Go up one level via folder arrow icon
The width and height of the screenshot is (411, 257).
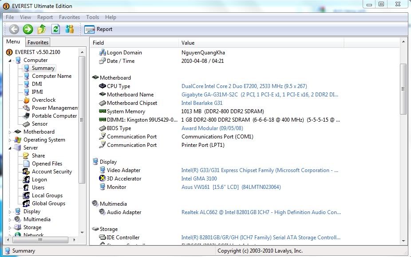(42, 29)
